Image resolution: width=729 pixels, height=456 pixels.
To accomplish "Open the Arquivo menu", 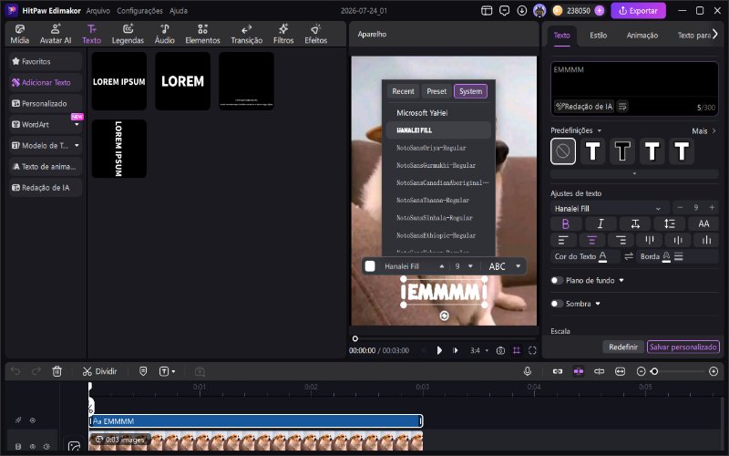I will pos(98,11).
